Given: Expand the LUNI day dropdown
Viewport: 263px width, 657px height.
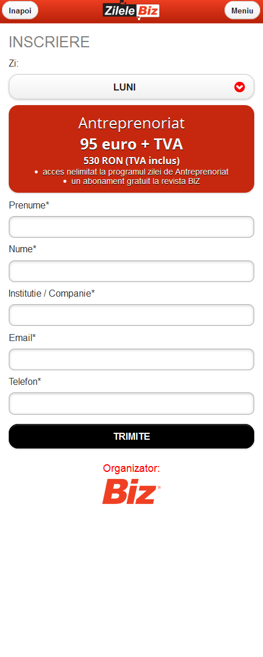Looking at the screenshot, I should (x=131, y=87).
